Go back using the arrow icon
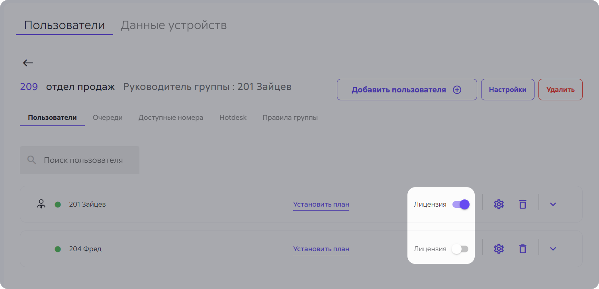 [27, 62]
